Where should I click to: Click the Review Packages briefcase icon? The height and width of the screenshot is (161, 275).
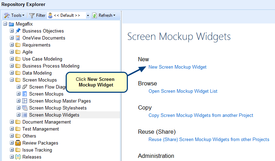click(18, 143)
